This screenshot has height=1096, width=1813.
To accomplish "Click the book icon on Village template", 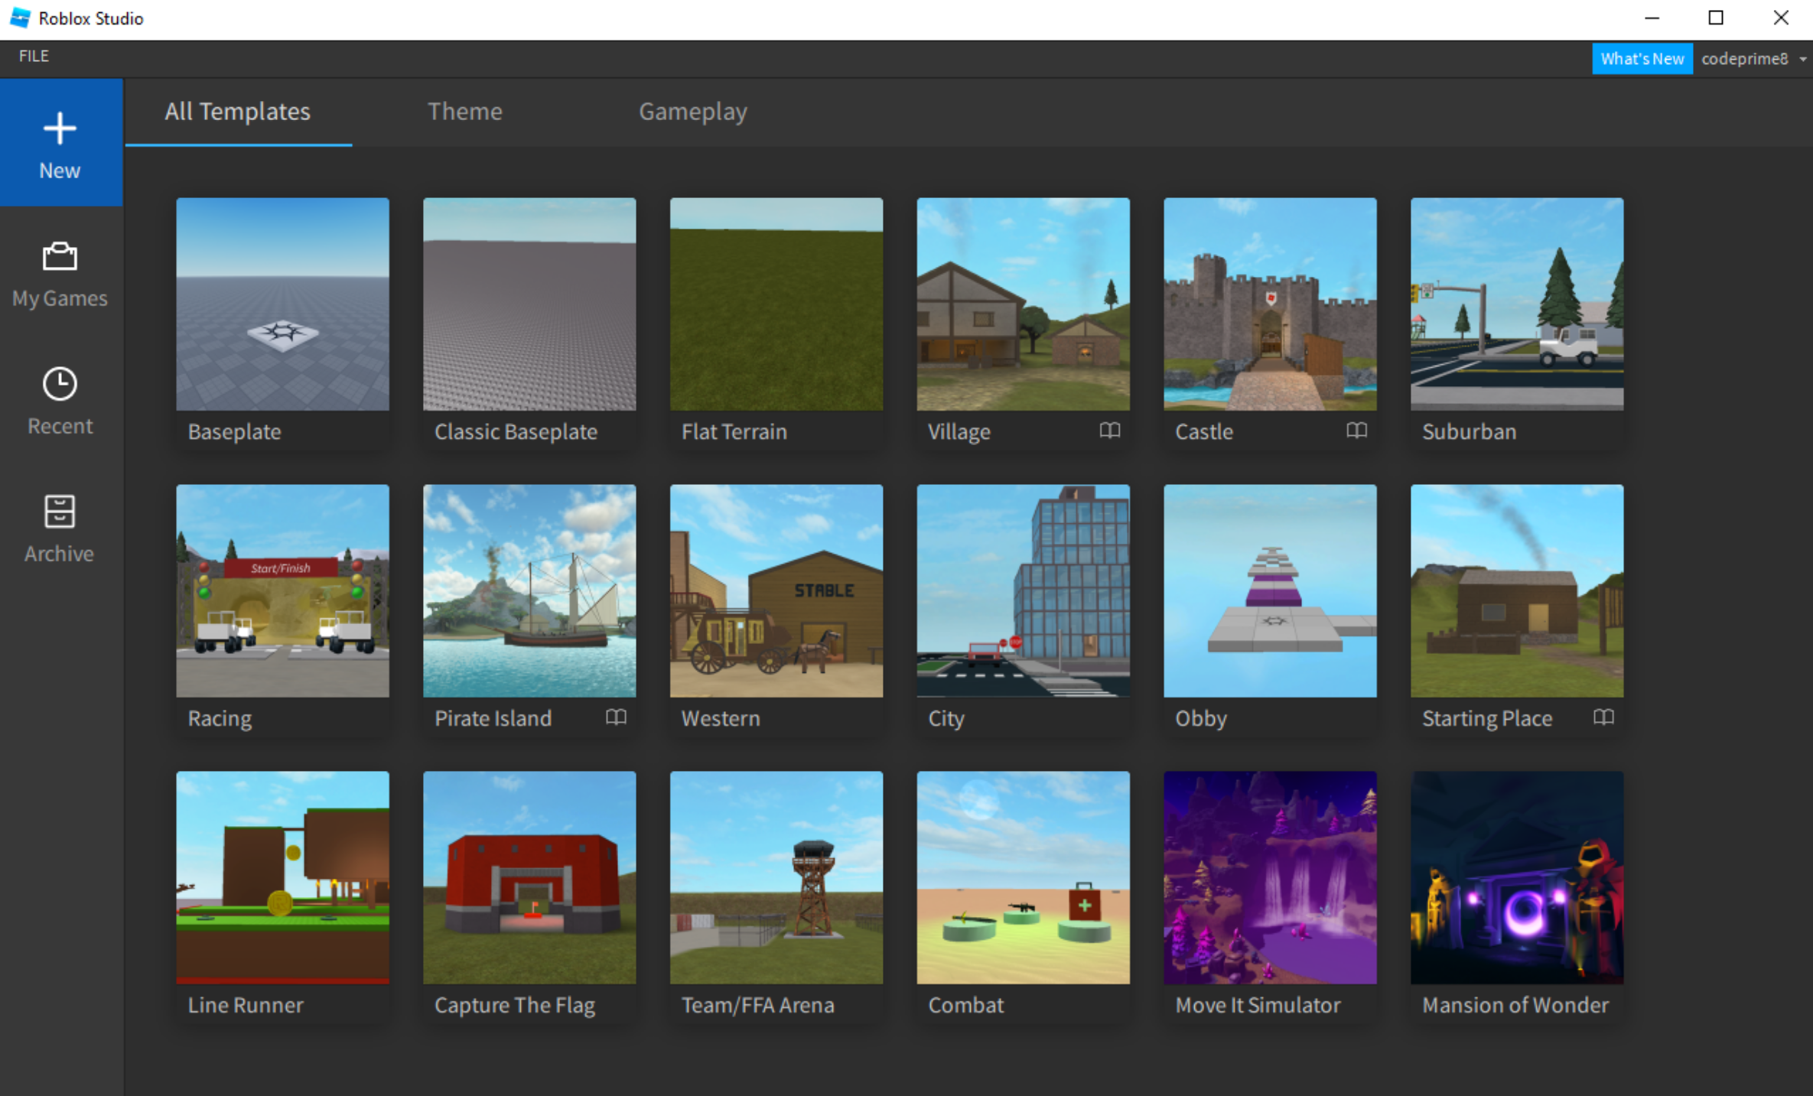I will click(x=1109, y=431).
